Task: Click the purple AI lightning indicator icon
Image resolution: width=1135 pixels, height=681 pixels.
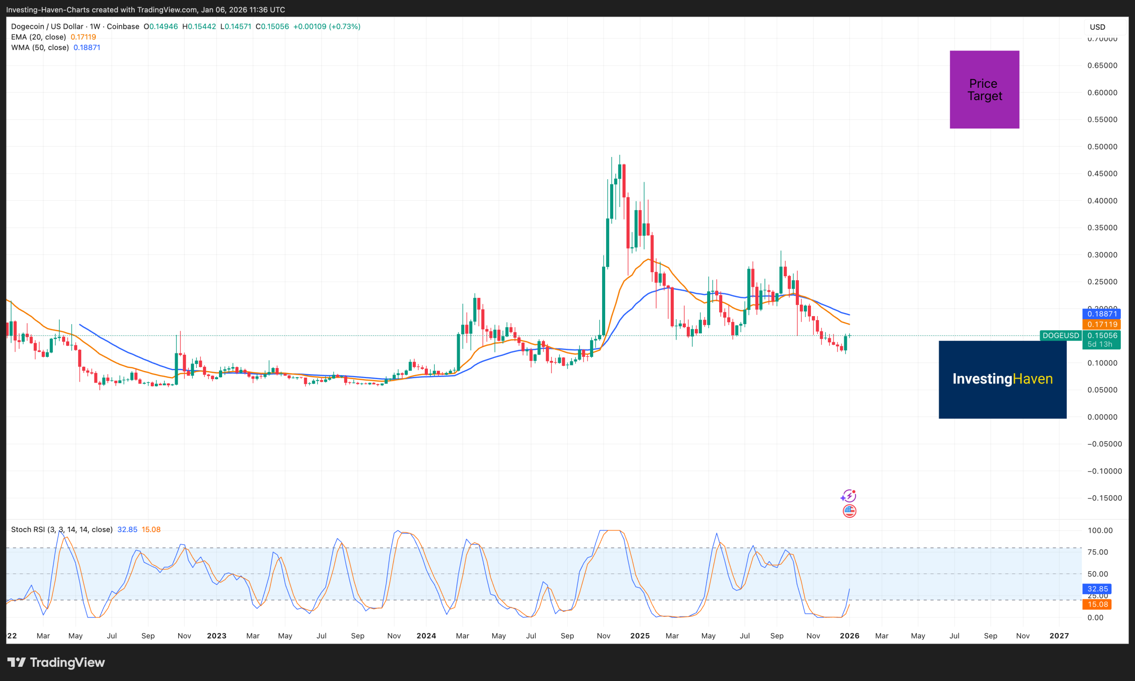Action: 849,495
